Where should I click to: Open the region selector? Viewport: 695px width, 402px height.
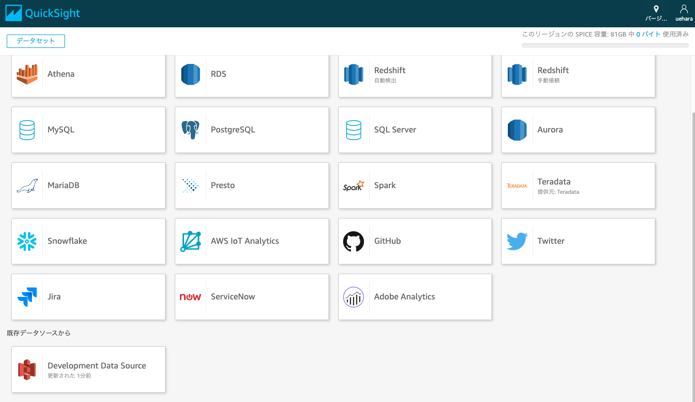[656, 13]
